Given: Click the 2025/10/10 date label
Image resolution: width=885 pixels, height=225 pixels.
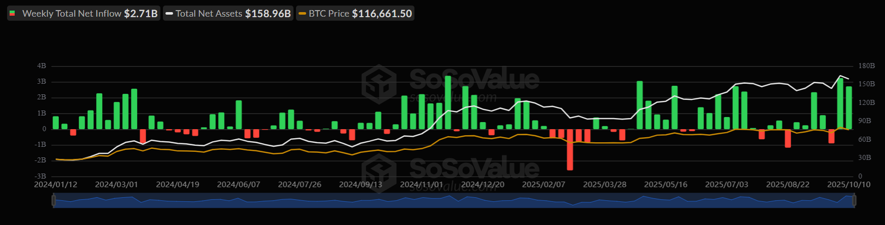Looking at the screenshot, I should [849, 185].
